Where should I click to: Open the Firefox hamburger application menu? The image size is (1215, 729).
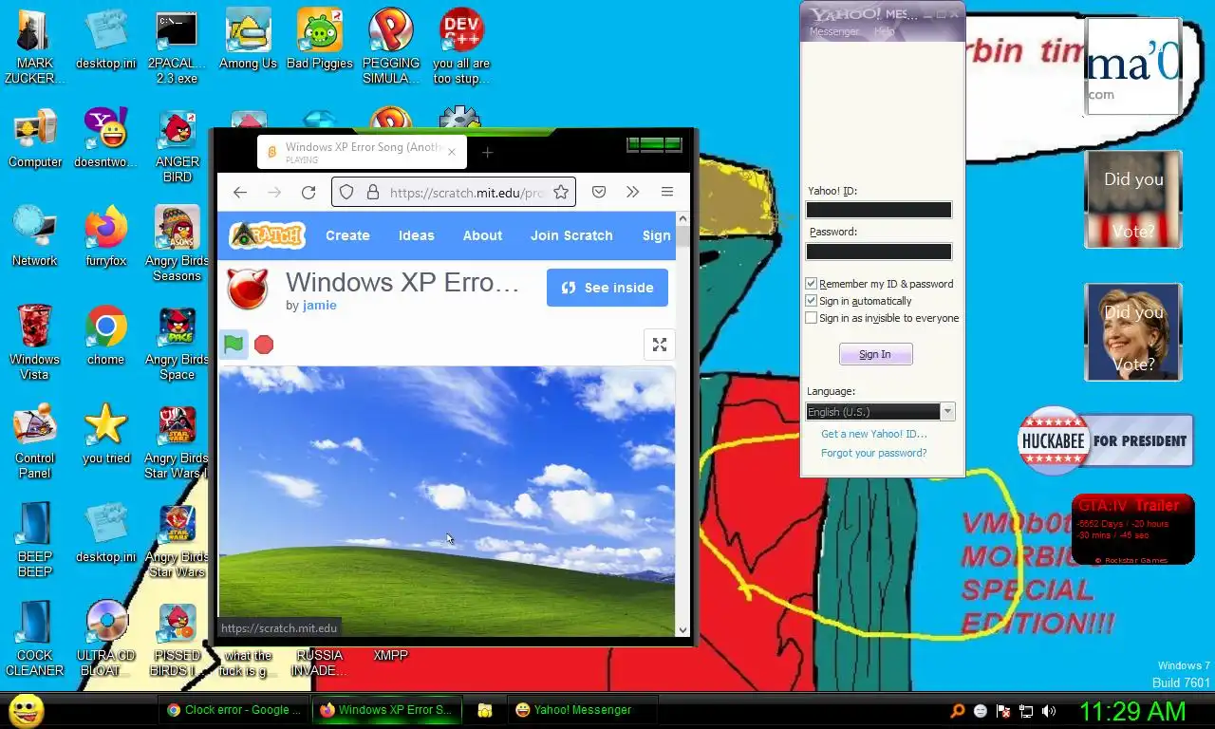(667, 192)
